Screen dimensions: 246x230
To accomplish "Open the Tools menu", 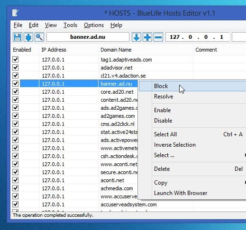I will point(70,25).
